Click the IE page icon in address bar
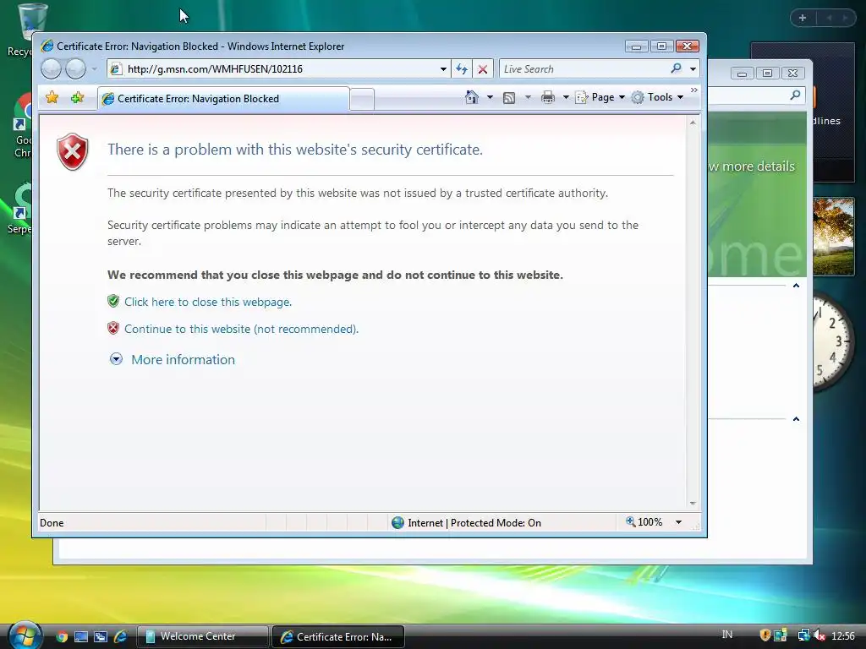The width and height of the screenshot is (866, 649). pyautogui.click(x=115, y=69)
